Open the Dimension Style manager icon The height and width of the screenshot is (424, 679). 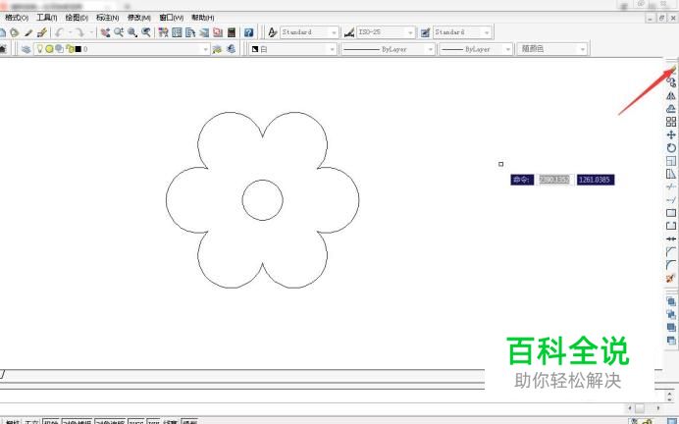349,32
